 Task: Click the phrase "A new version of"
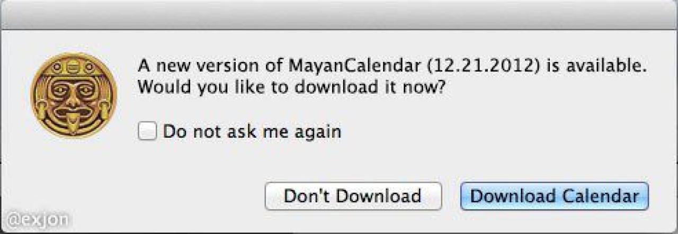pyautogui.click(x=210, y=66)
